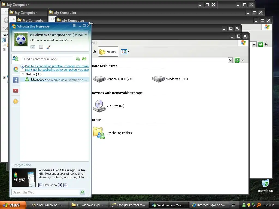Open the connection problem warning link

click(x=57, y=68)
